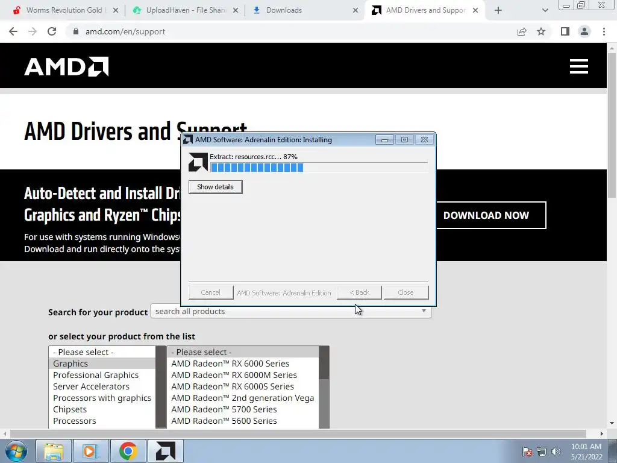Click Radeon series list scrollbar

324,387
